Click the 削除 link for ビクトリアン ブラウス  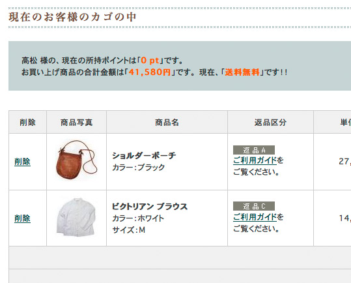[x=22, y=218]
